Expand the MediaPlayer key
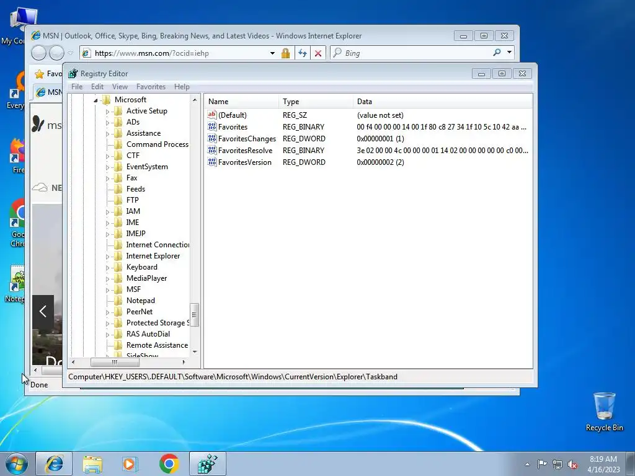Screen dimensions: 635x476 tap(107, 278)
